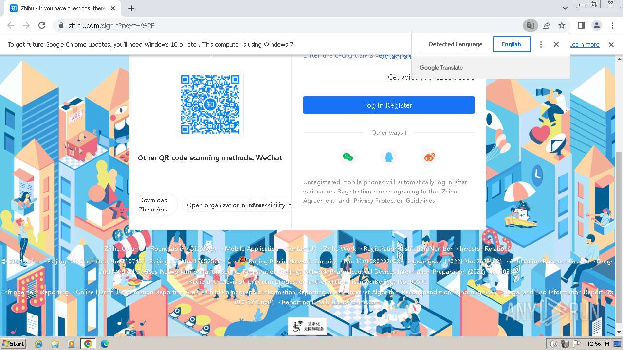Image resolution: width=623 pixels, height=350 pixels.
Task: Click the system tray volume icon
Action: (x=553, y=344)
